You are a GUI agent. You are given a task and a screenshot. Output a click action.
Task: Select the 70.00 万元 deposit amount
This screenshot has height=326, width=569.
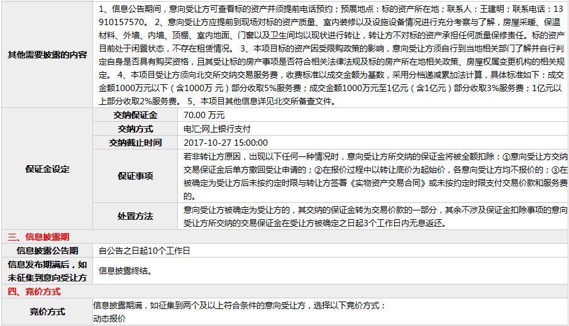click(204, 116)
